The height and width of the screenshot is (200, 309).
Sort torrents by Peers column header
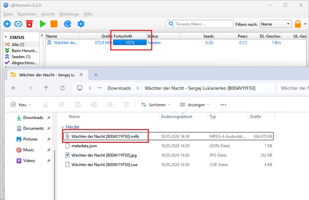[231, 36]
